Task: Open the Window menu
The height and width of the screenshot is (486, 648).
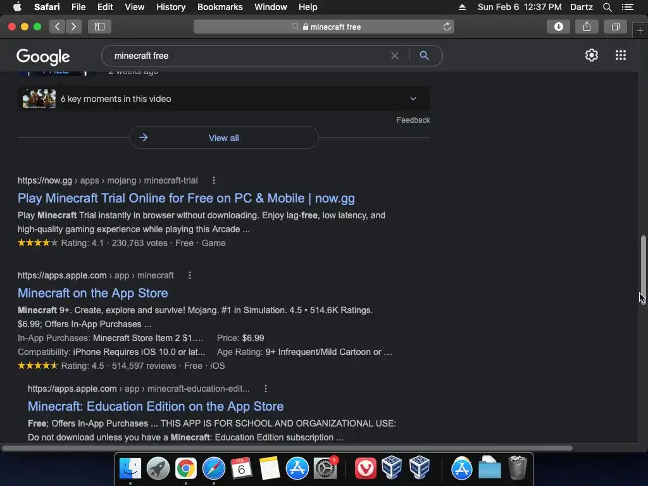Action: tap(271, 7)
